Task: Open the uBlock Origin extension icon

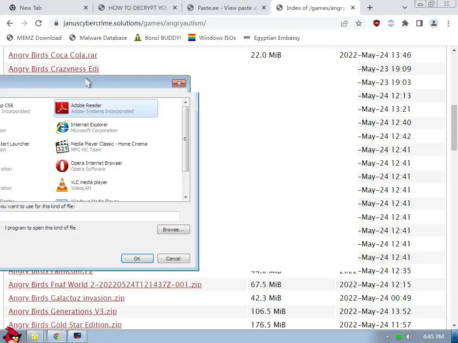Action: point(377,23)
